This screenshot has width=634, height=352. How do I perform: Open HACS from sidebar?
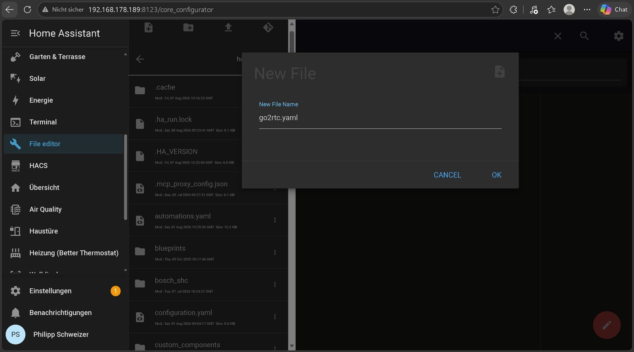click(63, 166)
